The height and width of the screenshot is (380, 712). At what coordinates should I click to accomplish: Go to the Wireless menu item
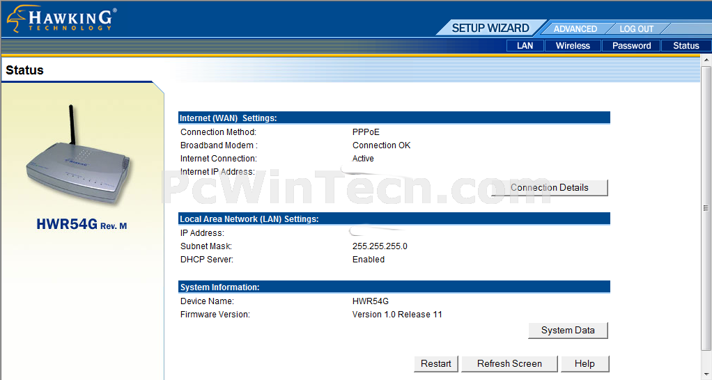[x=573, y=46]
